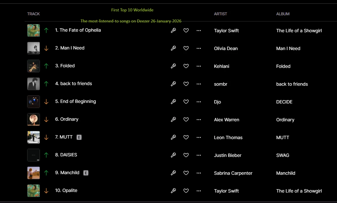Tap the microphone icon for Manchild
The image size is (337, 203).
[173, 173]
